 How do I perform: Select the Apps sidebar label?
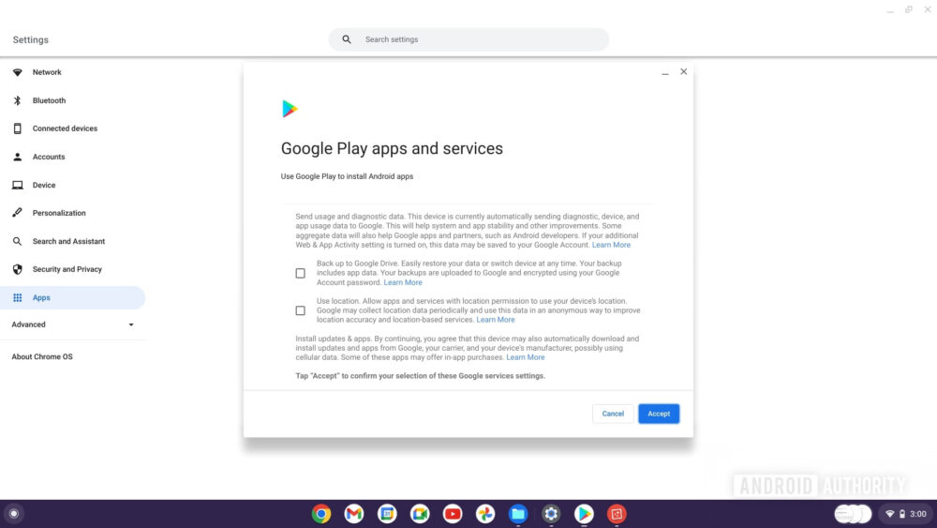point(41,298)
